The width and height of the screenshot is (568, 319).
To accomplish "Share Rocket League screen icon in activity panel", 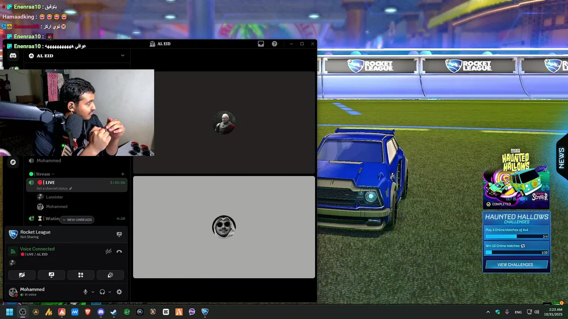I will (119, 234).
